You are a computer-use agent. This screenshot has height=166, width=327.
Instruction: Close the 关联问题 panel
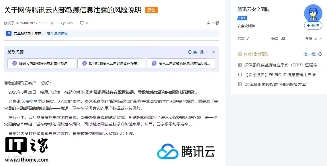(213, 52)
